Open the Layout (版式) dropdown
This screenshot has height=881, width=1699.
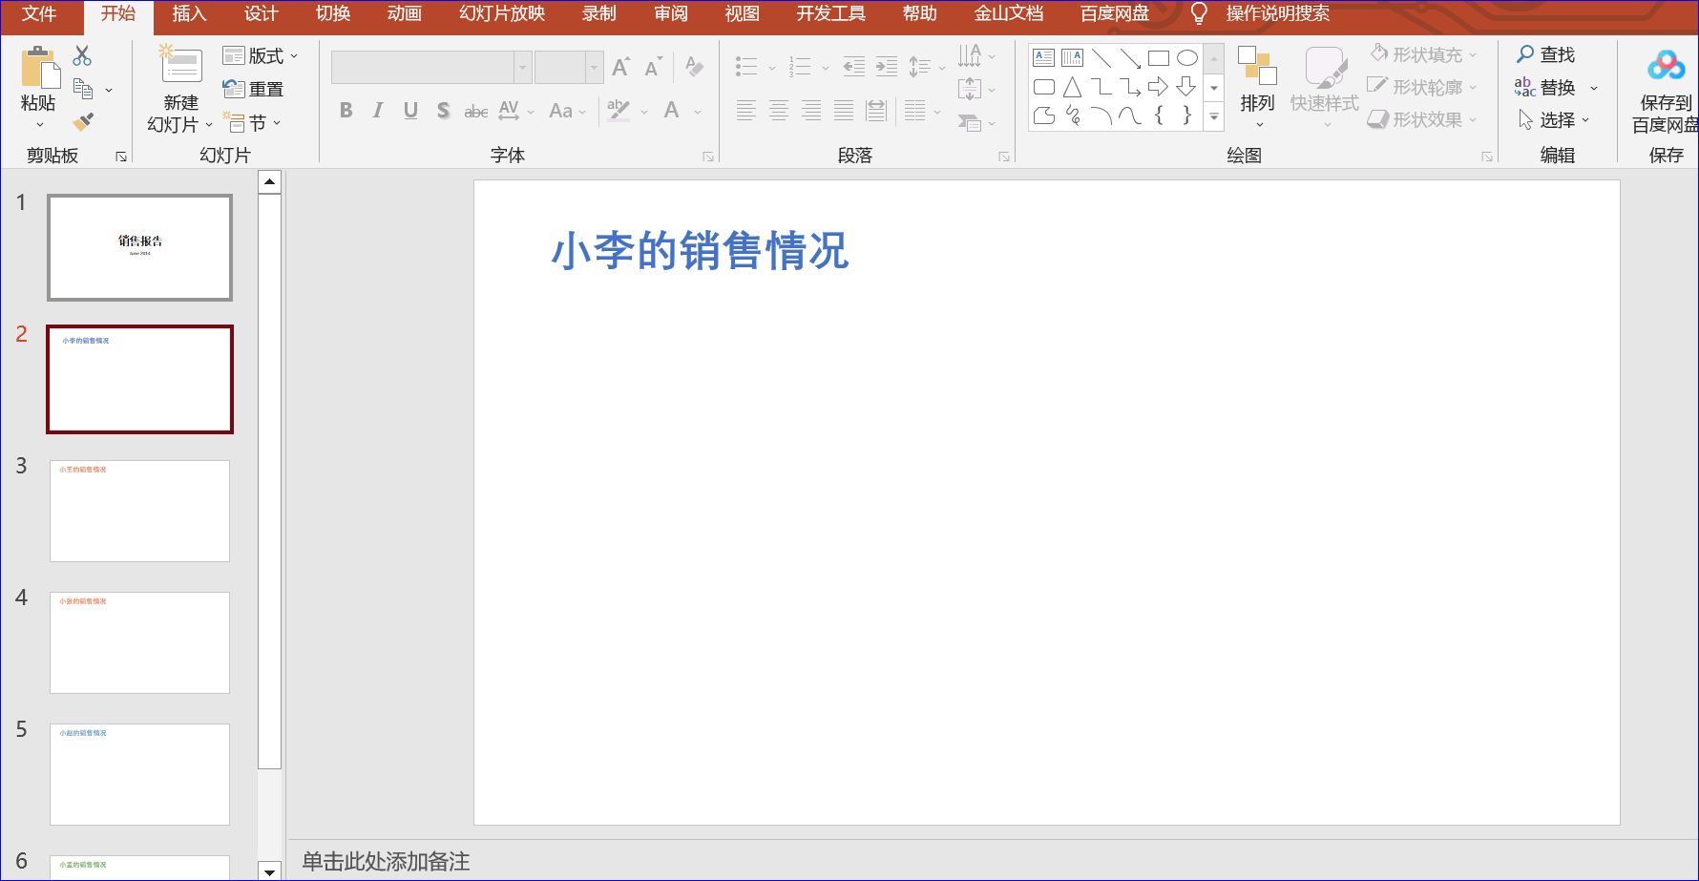click(x=261, y=55)
